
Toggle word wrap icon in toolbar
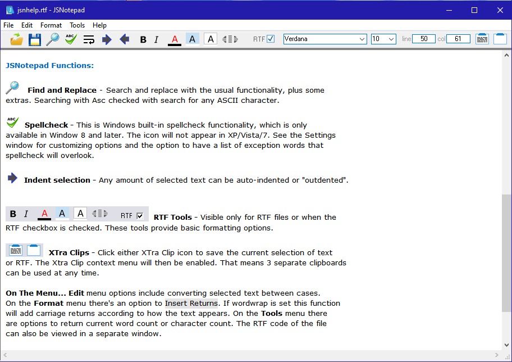(x=89, y=39)
